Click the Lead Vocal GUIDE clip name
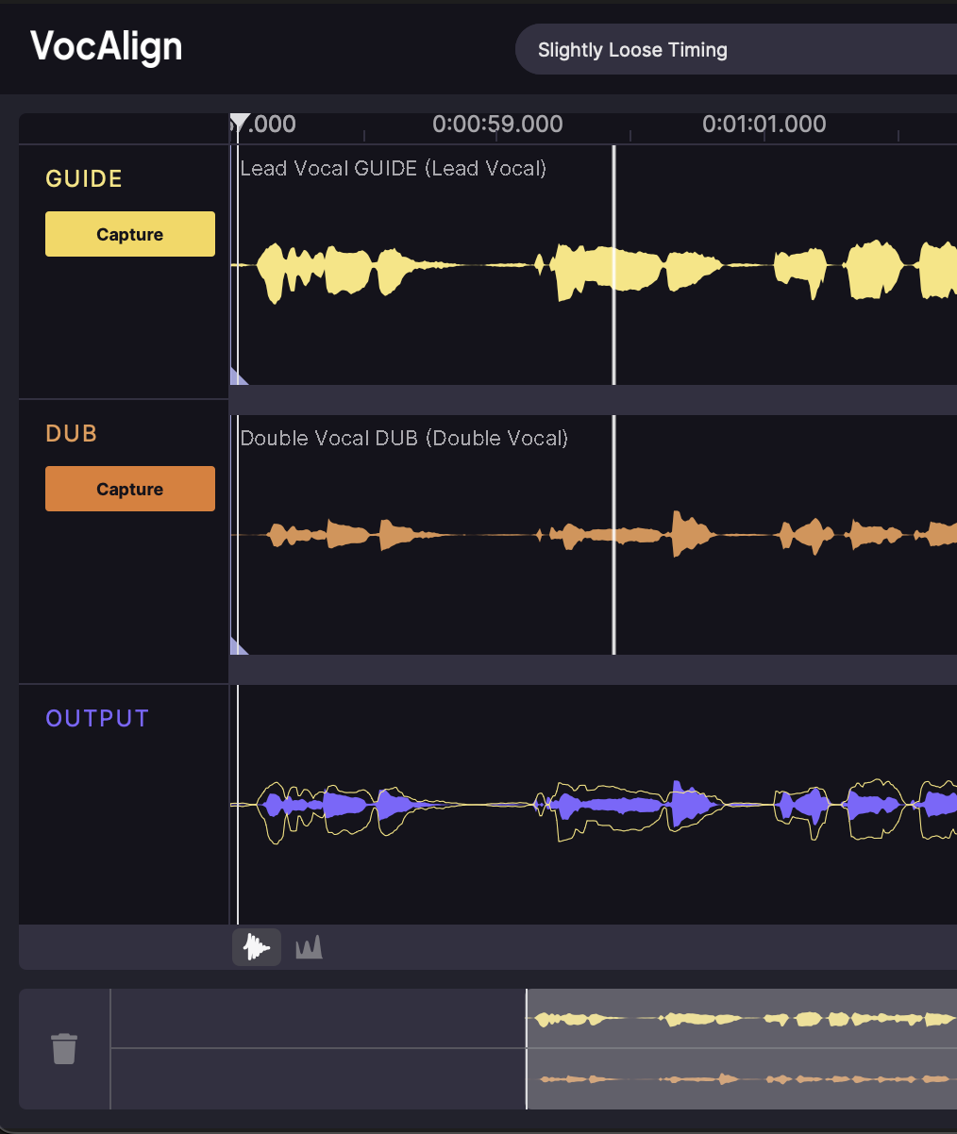The width and height of the screenshot is (957, 1134). [x=393, y=169]
